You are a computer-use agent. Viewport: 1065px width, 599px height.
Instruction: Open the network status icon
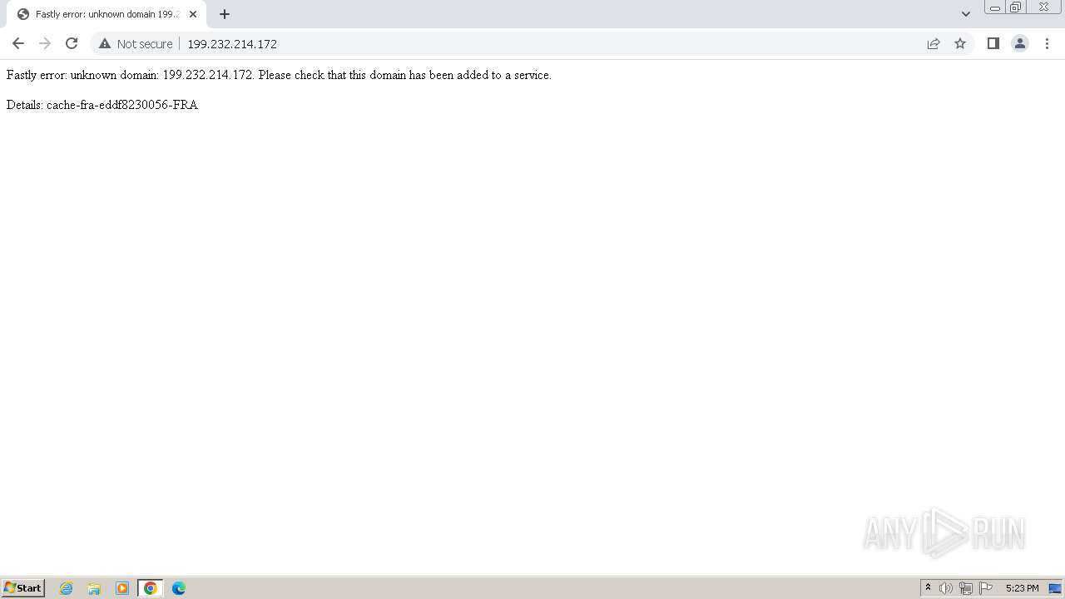coord(966,588)
